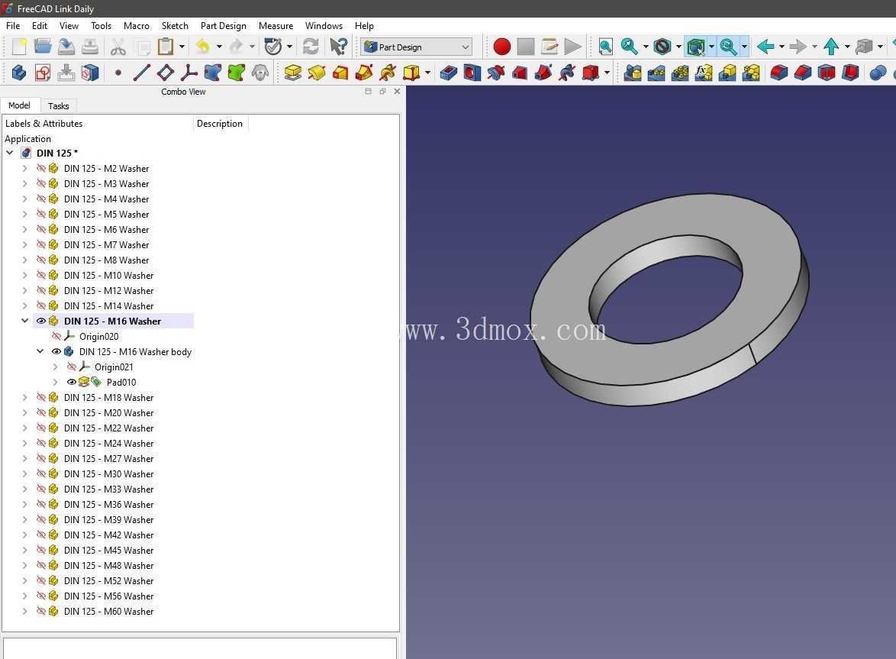Toggle visibility of Pad010

[72, 382]
